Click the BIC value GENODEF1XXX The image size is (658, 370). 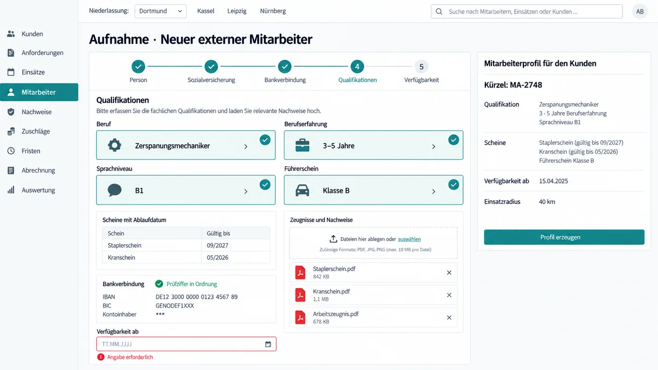click(x=175, y=306)
